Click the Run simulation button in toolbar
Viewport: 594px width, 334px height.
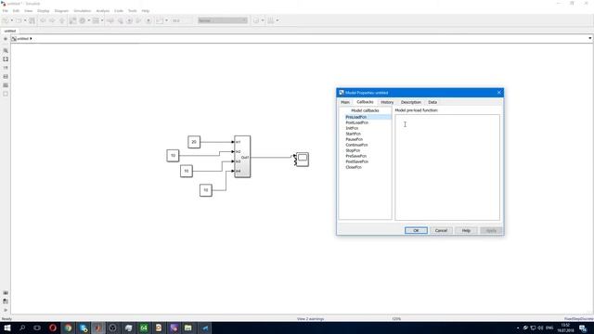click(x=129, y=20)
